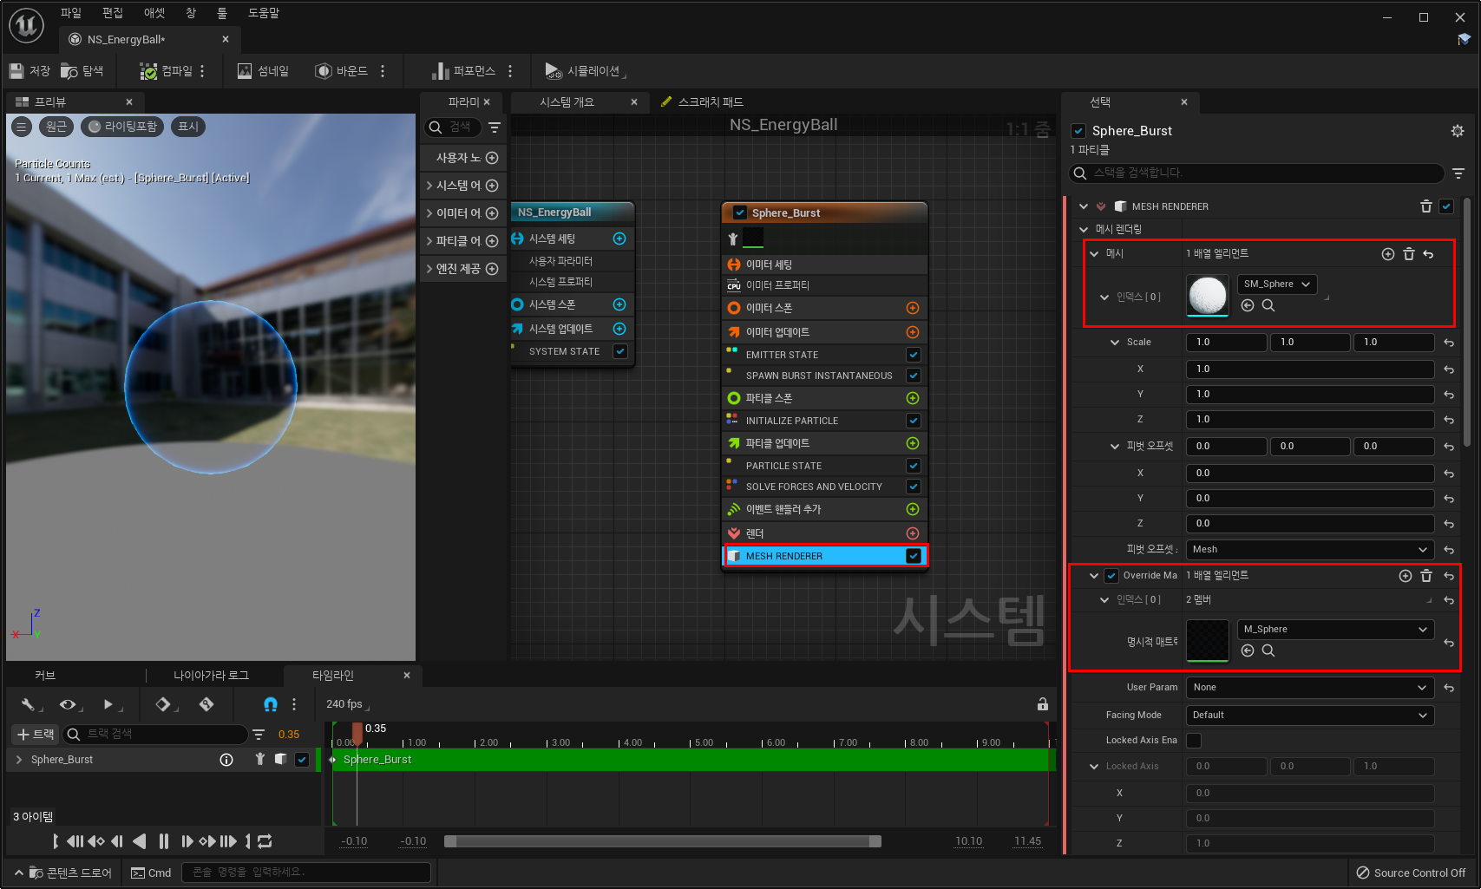Add event handler via 이벤트 핸들러 추가 plus
Viewport: 1481px width, 889px height.
(913, 509)
